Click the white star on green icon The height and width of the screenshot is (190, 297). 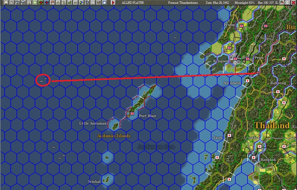point(35,3)
